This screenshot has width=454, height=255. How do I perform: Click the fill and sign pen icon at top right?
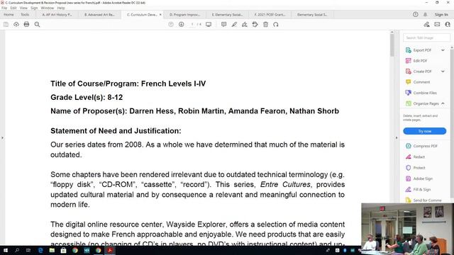pyautogui.click(x=426, y=25)
